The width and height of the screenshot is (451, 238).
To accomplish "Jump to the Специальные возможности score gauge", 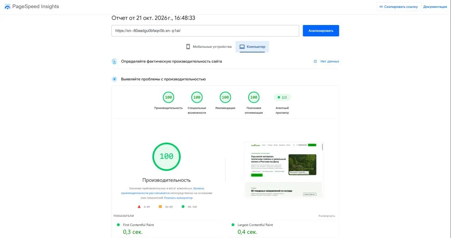I will click(x=197, y=98).
